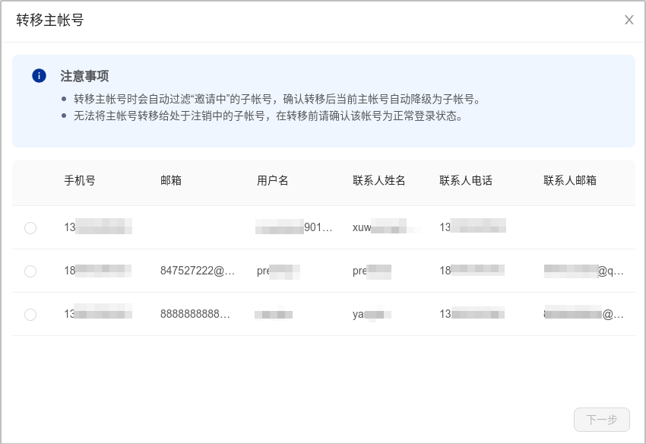Select the 联系人电话 column header
Image resolution: width=646 pixels, height=444 pixels.
[465, 180]
